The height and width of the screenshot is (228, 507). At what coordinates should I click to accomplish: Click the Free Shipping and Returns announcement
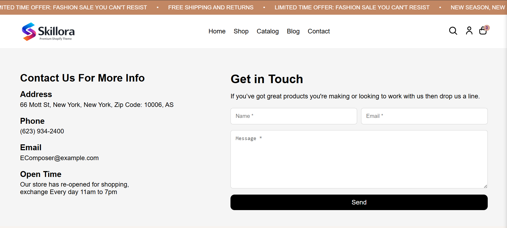[x=211, y=7]
